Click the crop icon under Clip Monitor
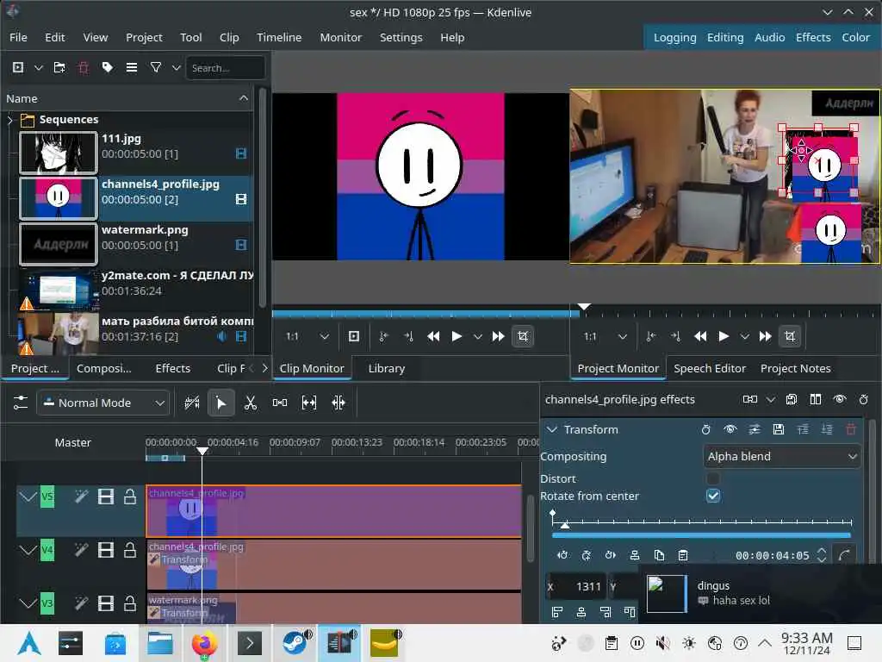Viewport: 882px width, 662px height. pyautogui.click(x=522, y=336)
